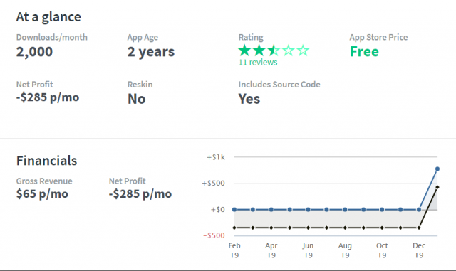
Task: Click the +$1k axis label
Action: point(215,157)
